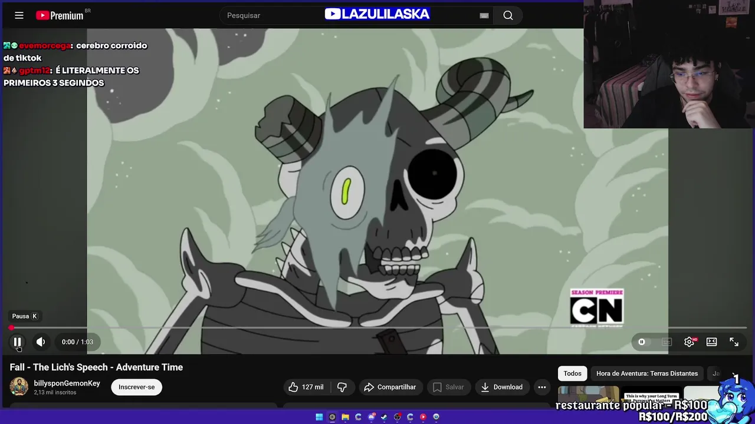
Task: Click the video title Fall - The Lich's Speech
Action: coord(96,367)
